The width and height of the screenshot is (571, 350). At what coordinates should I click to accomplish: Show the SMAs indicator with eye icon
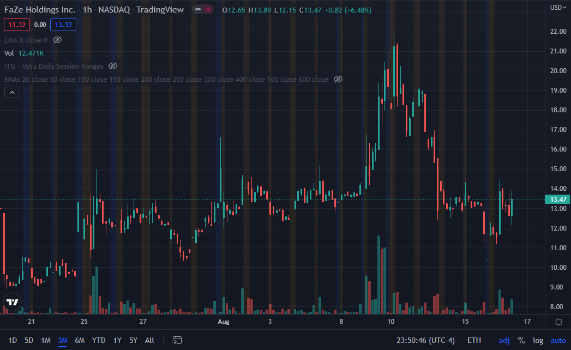[338, 80]
